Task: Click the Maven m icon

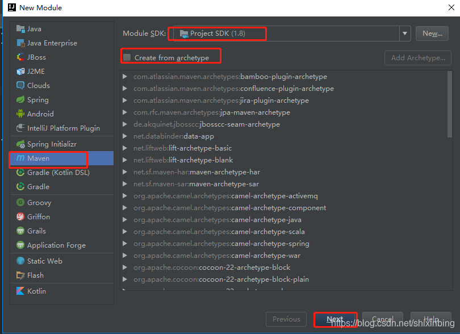Action: [20, 158]
